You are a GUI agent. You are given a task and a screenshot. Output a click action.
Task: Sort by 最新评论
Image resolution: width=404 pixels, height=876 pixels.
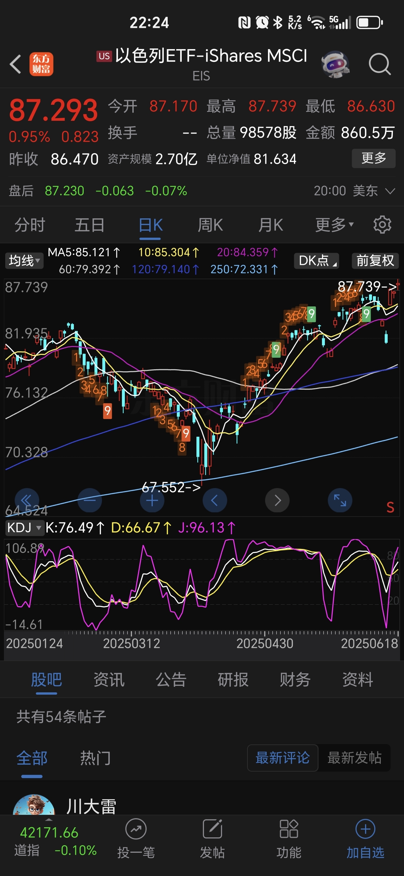[282, 757]
